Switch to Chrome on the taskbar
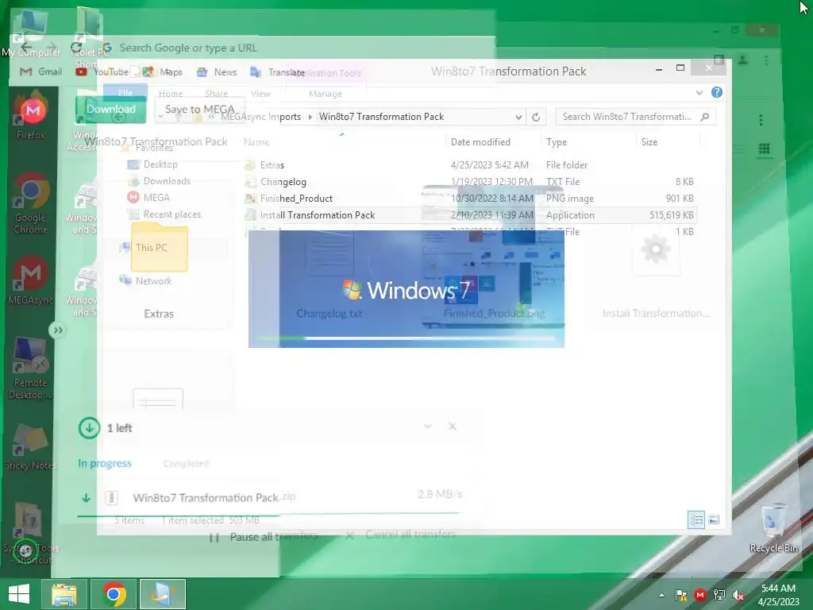Image resolution: width=813 pixels, height=610 pixels. [114, 594]
